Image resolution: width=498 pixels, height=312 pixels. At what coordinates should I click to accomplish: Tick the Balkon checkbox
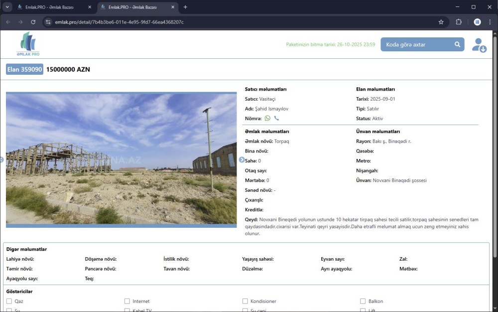click(363, 301)
